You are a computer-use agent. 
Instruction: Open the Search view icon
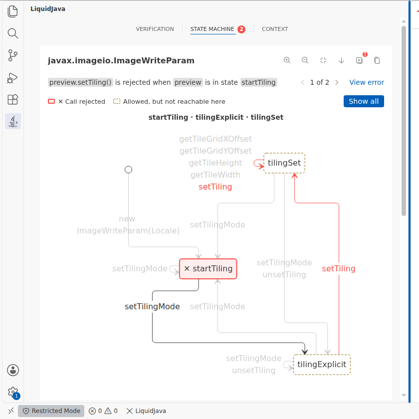pos(12,33)
